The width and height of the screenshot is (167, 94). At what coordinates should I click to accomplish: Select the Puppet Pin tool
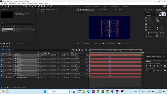(x=51, y=6)
